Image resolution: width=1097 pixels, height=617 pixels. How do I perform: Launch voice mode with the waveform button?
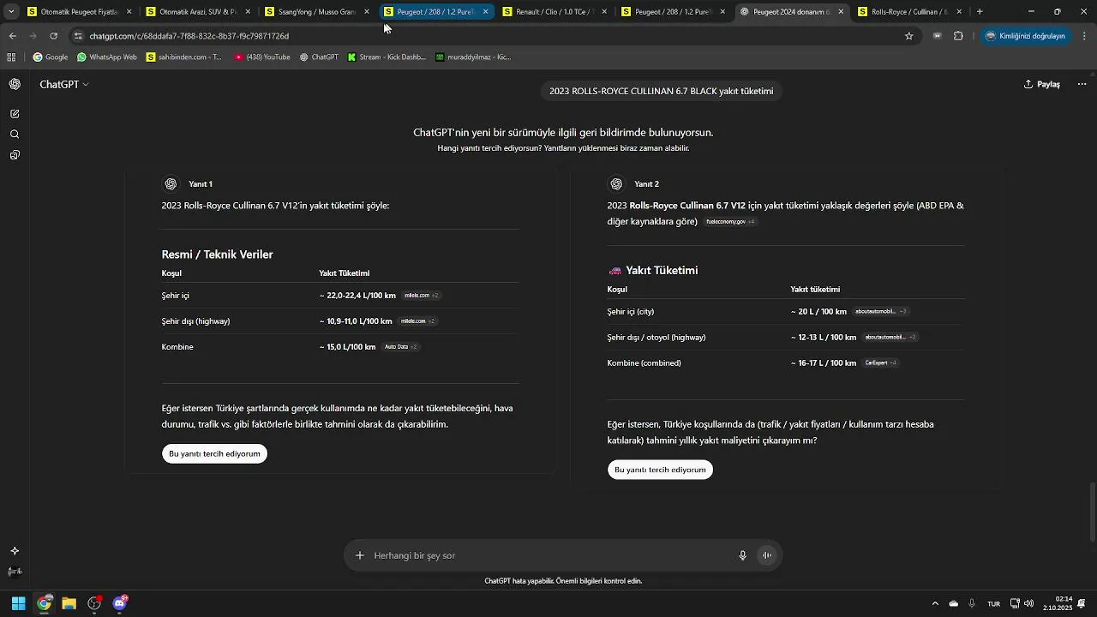pos(767,555)
